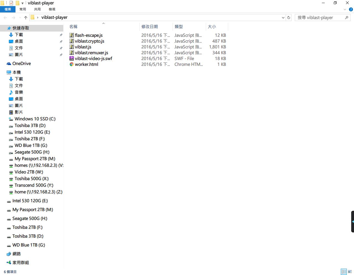
Task: Open the Customize Quick Access Toolbar dropdown
Action: coord(23,3)
